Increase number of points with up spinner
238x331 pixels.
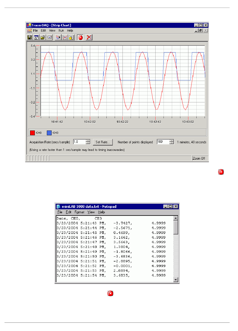coord(172,141)
